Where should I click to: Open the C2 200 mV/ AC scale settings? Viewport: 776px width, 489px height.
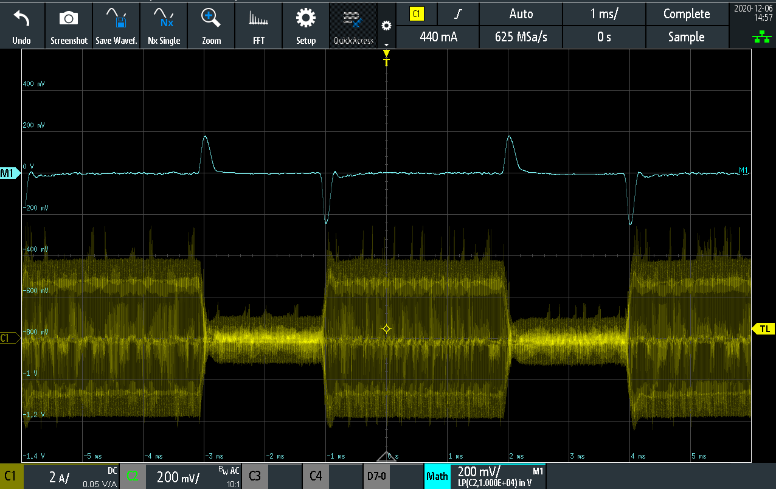pyautogui.click(x=193, y=476)
